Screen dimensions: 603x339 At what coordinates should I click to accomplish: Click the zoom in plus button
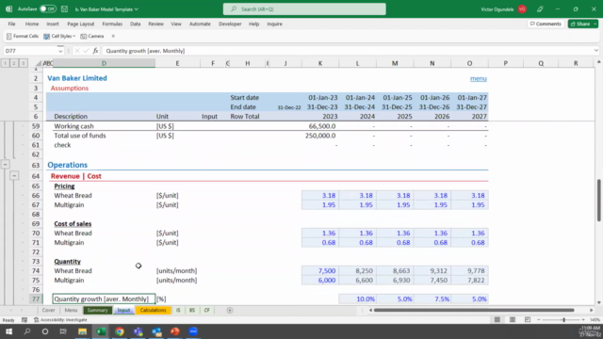tap(583, 320)
